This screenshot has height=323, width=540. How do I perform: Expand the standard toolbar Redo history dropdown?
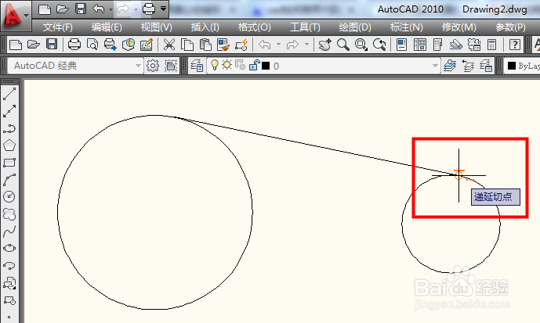[x=306, y=45]
